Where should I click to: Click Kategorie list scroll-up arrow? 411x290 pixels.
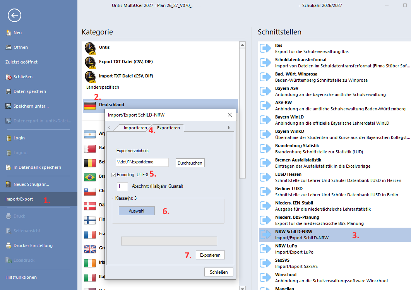(x=242, y=45)
